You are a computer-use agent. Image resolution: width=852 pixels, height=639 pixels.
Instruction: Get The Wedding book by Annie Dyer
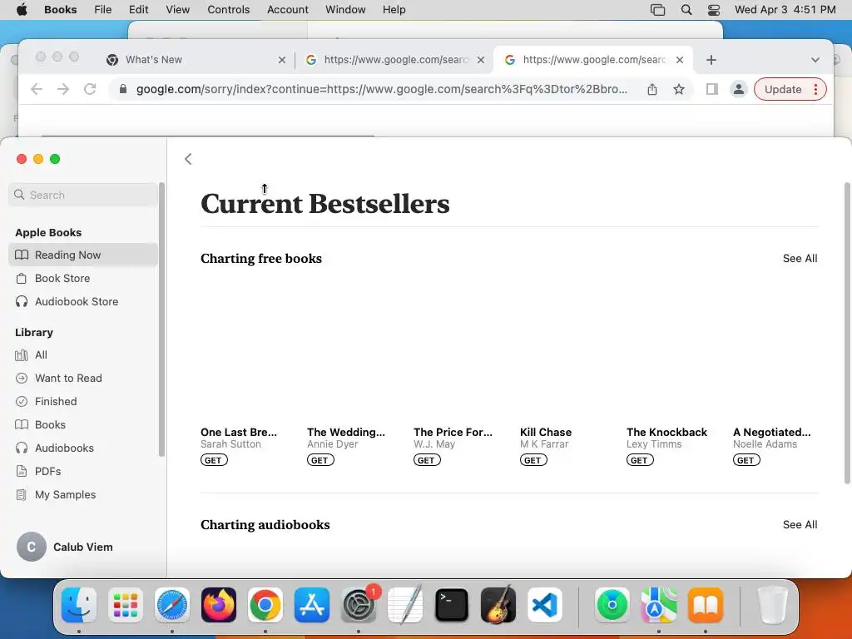(320, 460)
